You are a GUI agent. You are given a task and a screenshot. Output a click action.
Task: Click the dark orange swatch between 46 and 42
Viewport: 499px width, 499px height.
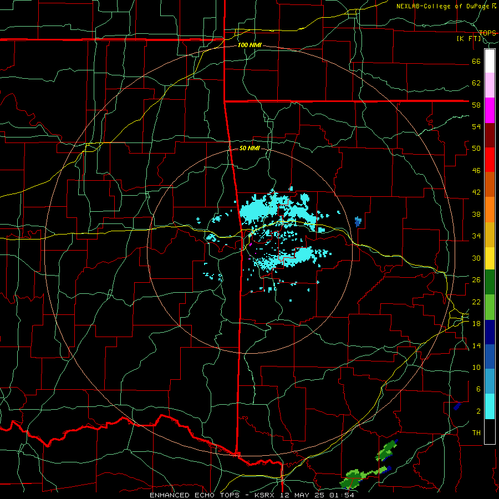[490, 184]
